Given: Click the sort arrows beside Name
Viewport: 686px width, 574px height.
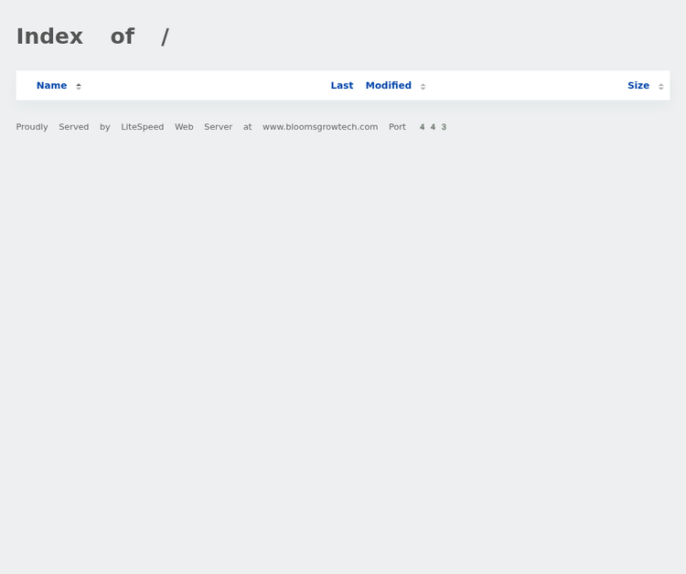Looking at the screenshot, I should coord(79,86).
